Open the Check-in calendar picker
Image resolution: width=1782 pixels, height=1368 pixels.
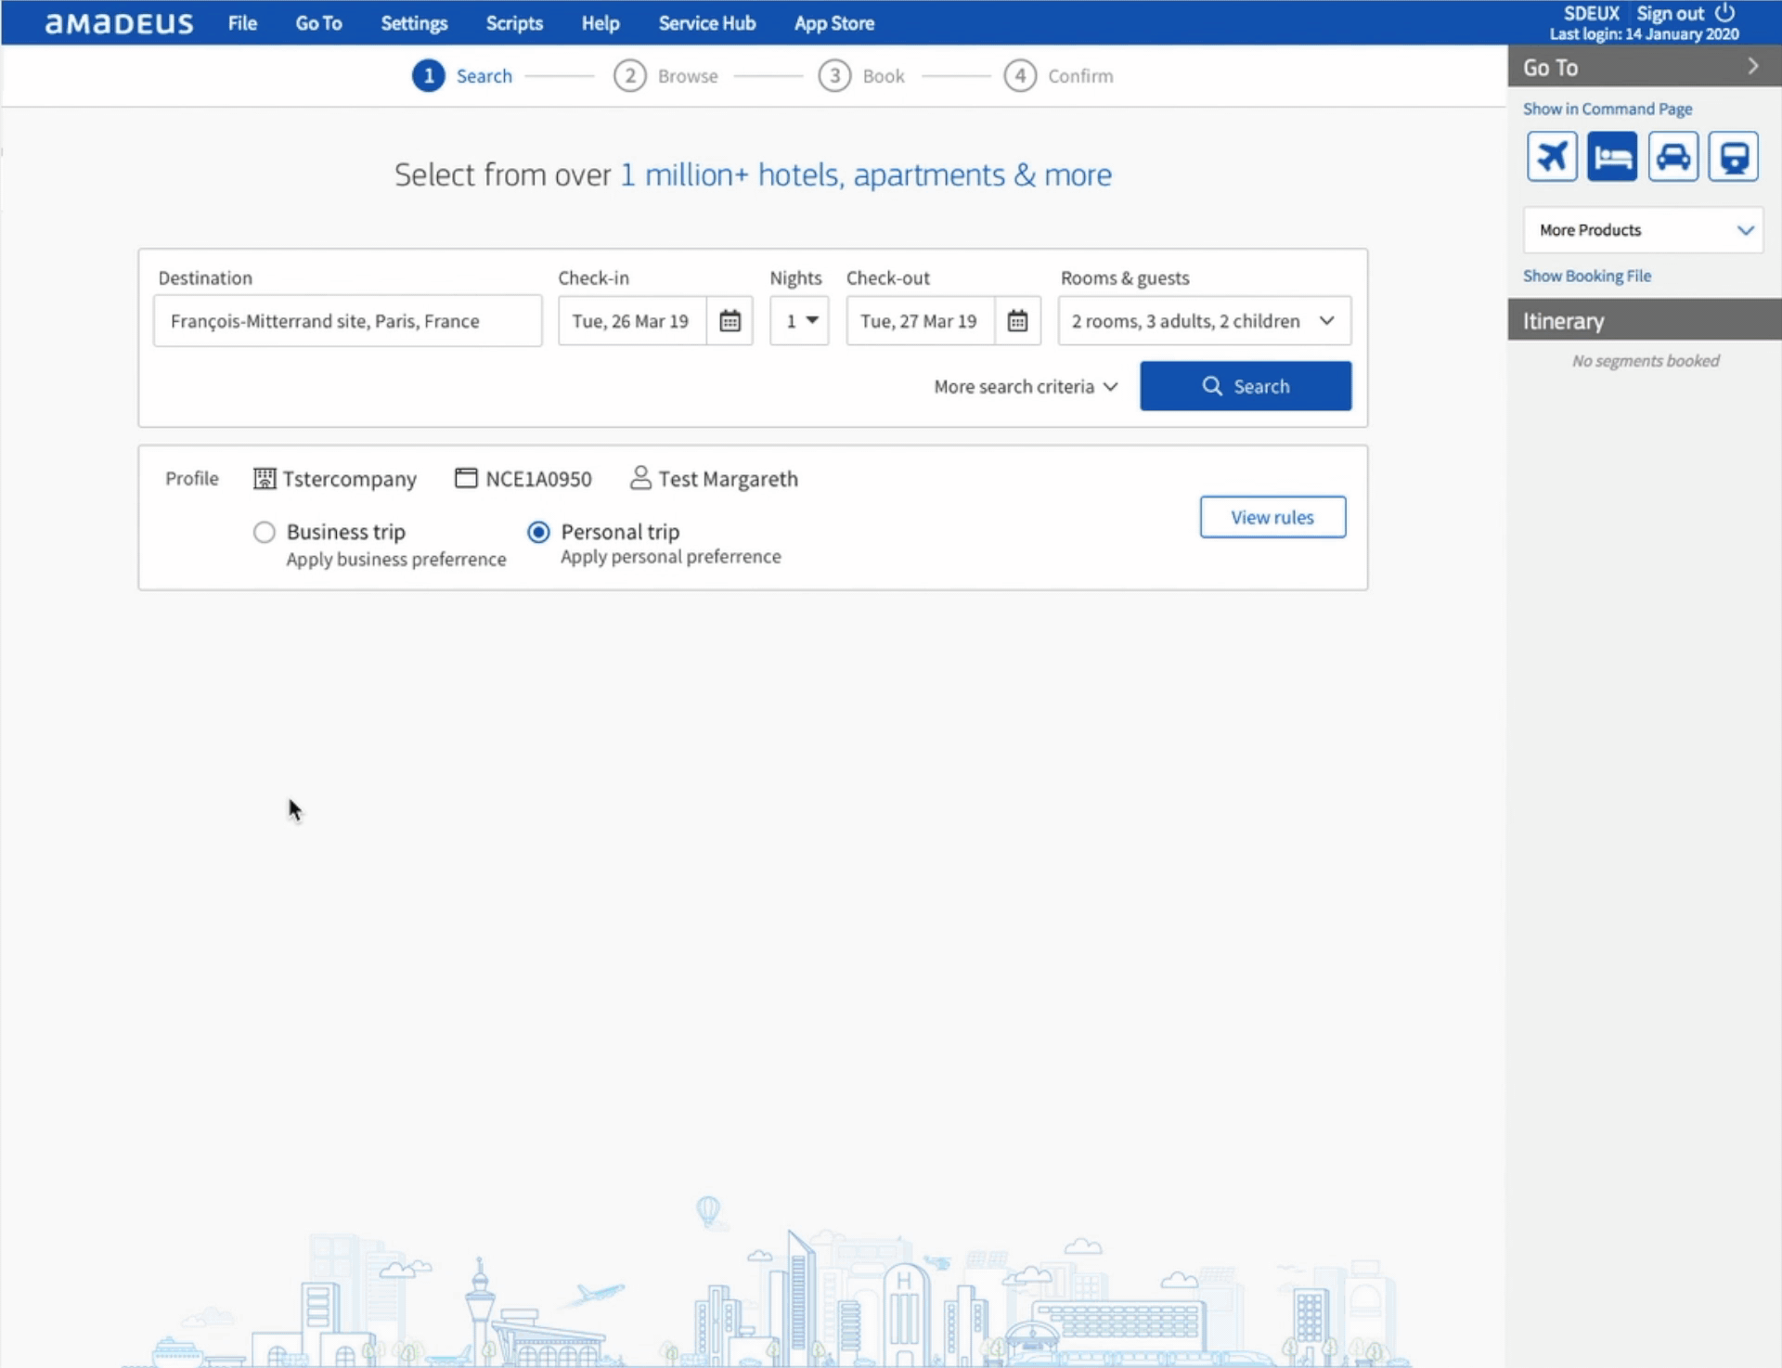(730, 321)
